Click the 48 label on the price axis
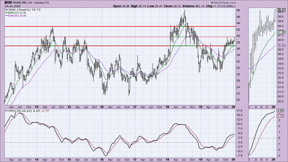 pos(238,10)
